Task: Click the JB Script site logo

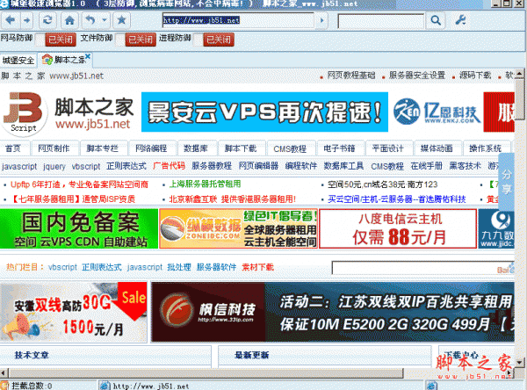Action: pos(25,113)
